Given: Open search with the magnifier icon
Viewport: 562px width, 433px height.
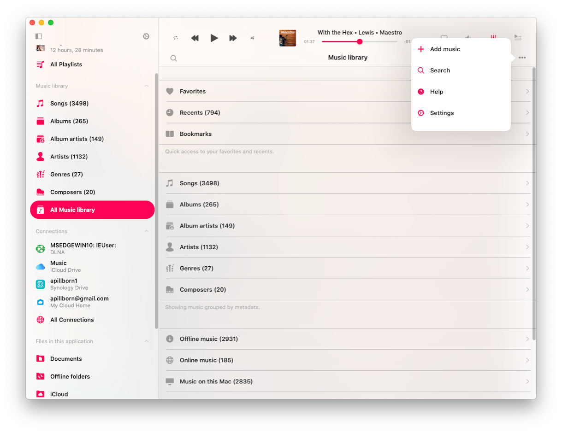Looking at the screenshot, I should (173, 58).
